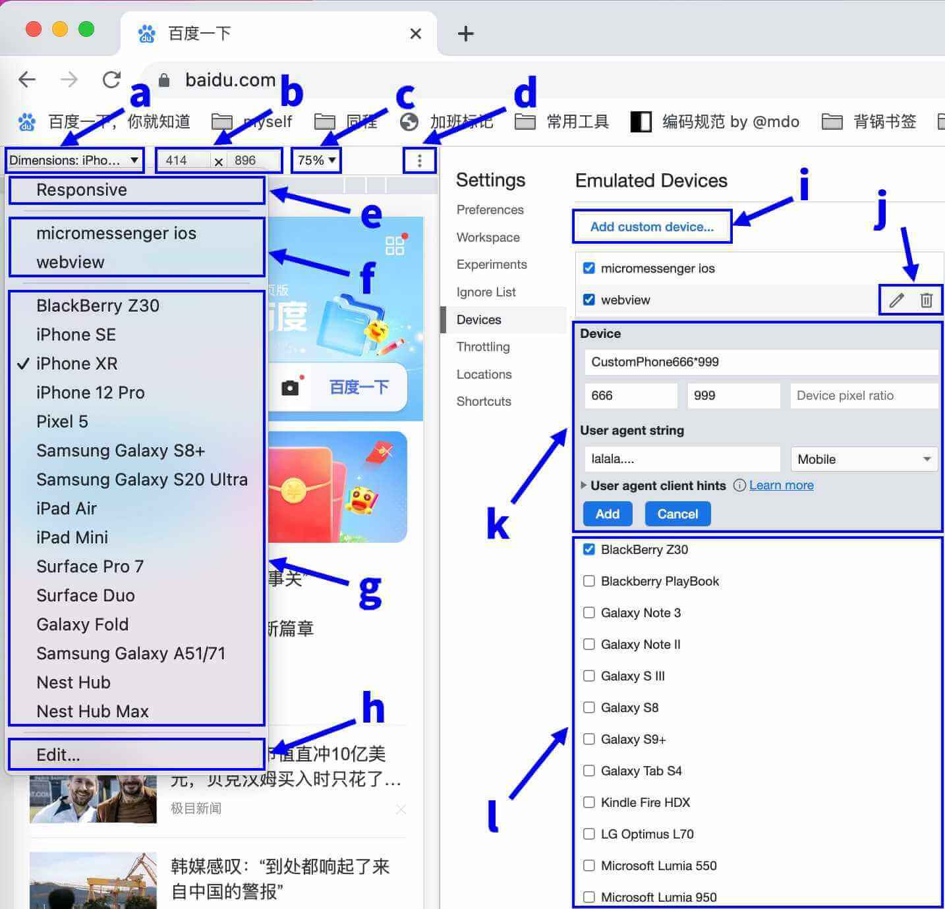Open the 加班标记 bookmark
This screenshot has height=909, width=945.
coord(446,122)
